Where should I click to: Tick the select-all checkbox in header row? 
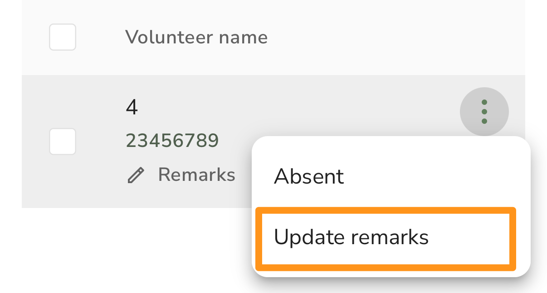63,37
